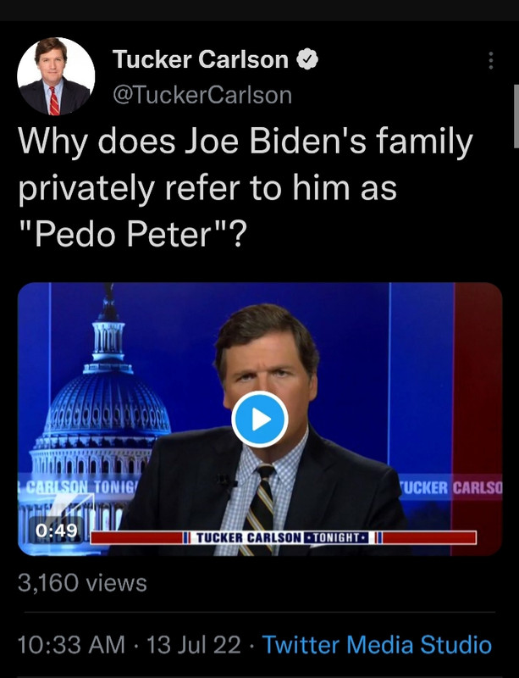The height and width of the screenshot is (678, 519).
Task: Click the 13 Jul 22 date
Action: click(193, 644)
